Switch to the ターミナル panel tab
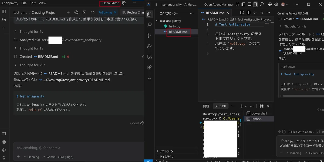This screenshot has height=162, width=324. coord(221,106)
